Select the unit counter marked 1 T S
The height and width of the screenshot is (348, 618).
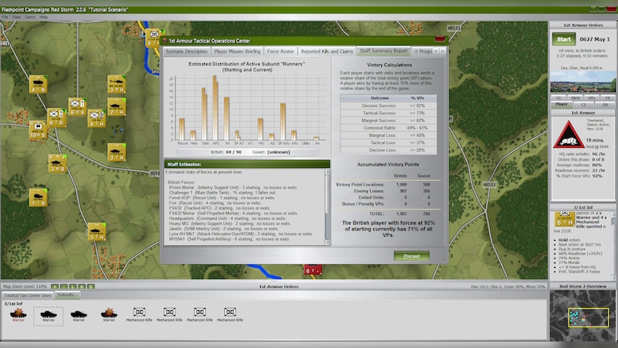tap(38, 198)
